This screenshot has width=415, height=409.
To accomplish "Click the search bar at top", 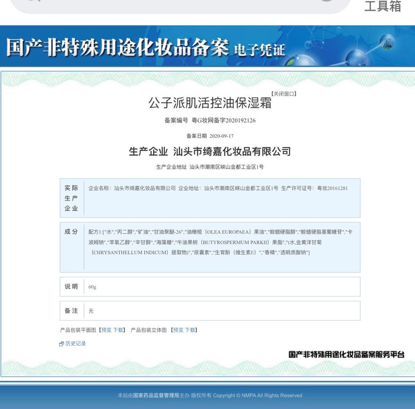I will [x=181, y=6].
